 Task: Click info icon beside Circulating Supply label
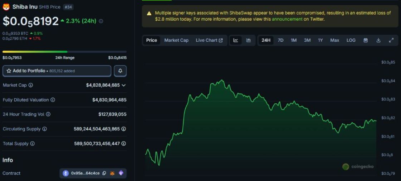(44, 129)
